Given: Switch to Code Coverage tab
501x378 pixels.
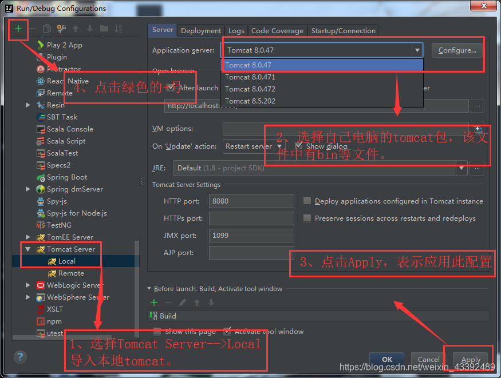Looking at the screenshot, I should point(277,31).
